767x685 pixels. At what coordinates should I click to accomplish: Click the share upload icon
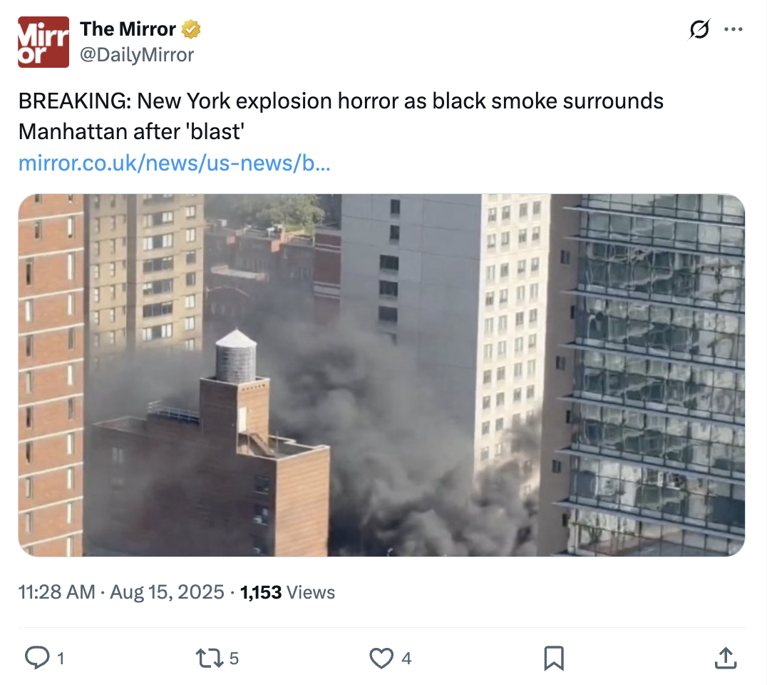726,658
